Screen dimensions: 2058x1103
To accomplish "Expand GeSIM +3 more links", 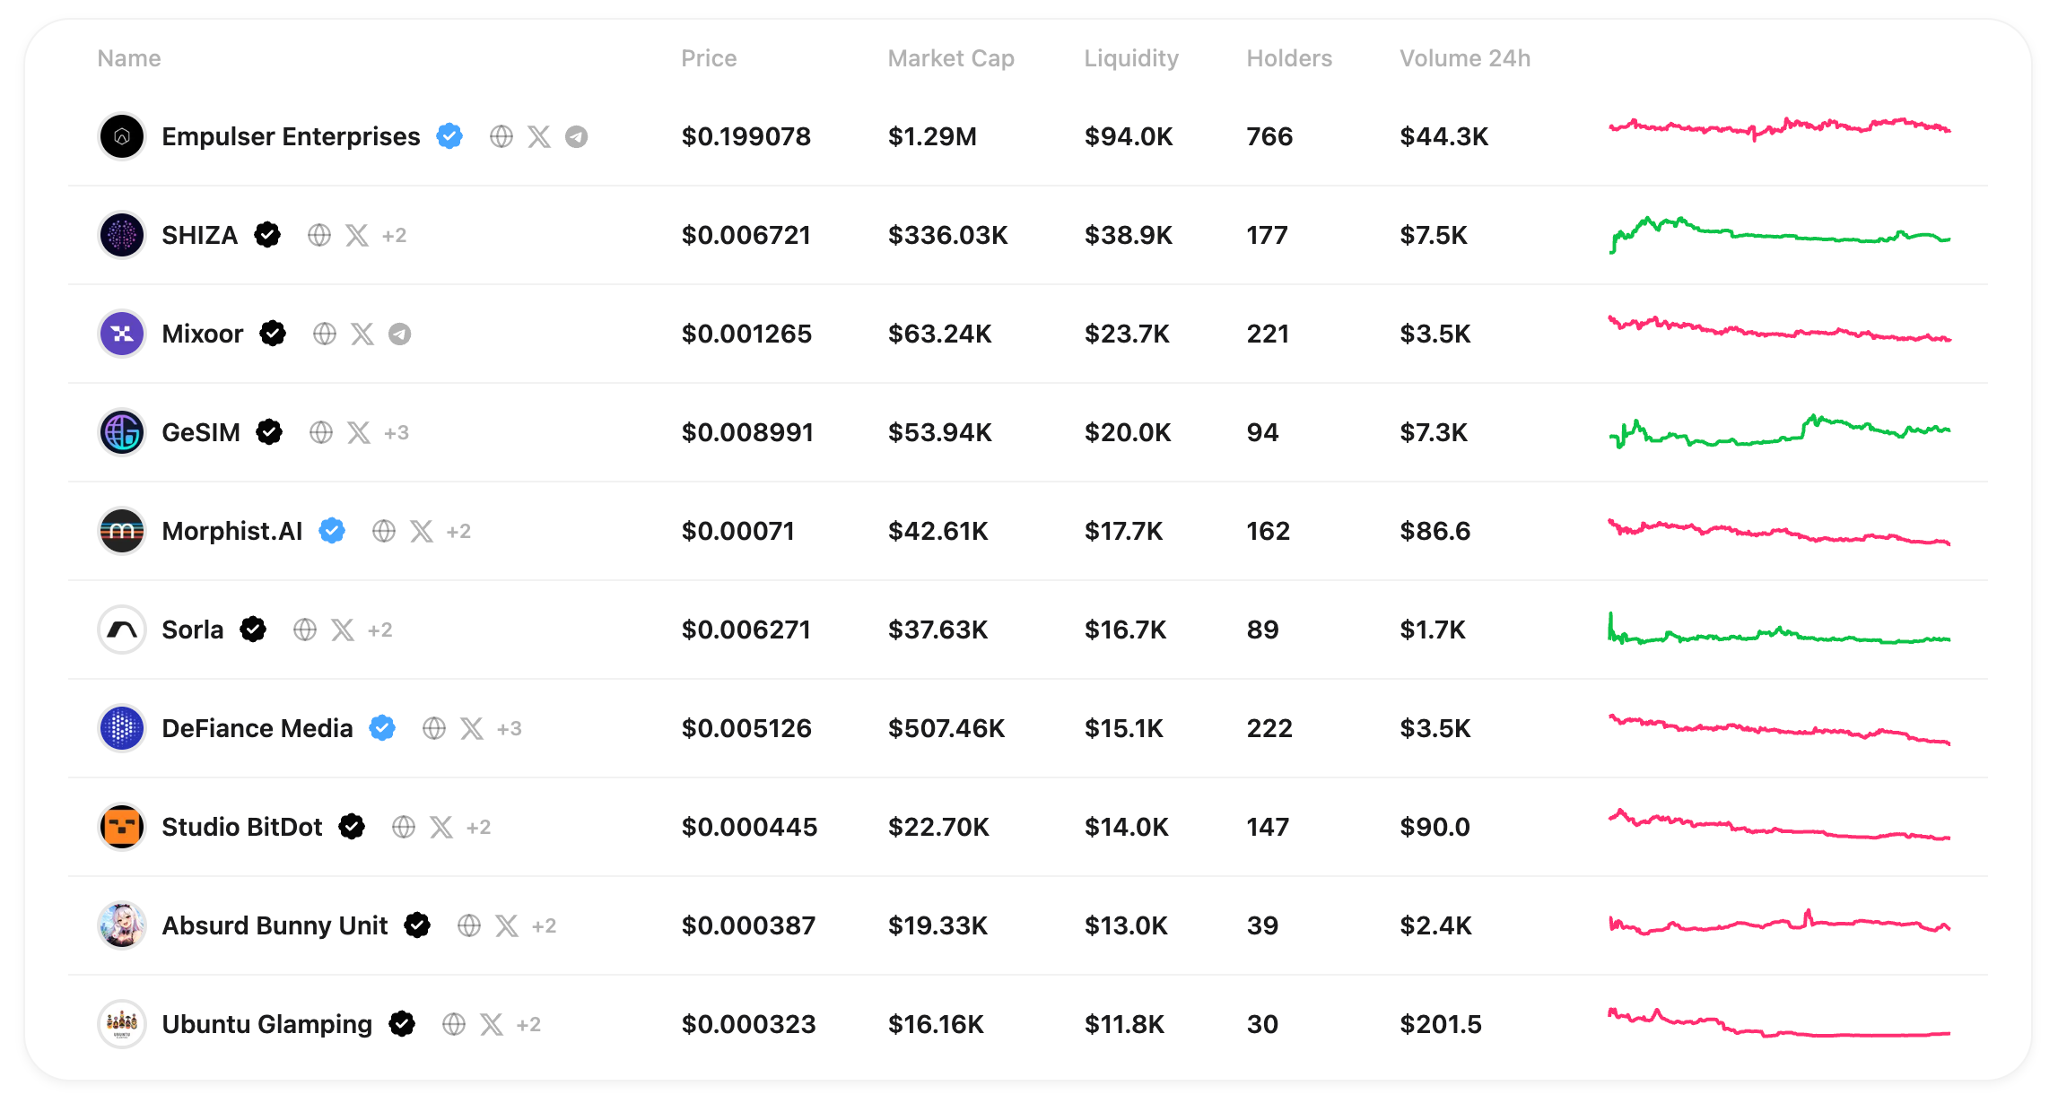I will 396,432.
